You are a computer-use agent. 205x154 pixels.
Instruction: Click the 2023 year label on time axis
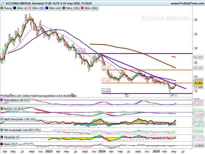49,151
